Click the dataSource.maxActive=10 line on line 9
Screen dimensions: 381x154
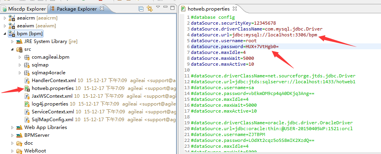pyautogui.click(x=222, y=64)
